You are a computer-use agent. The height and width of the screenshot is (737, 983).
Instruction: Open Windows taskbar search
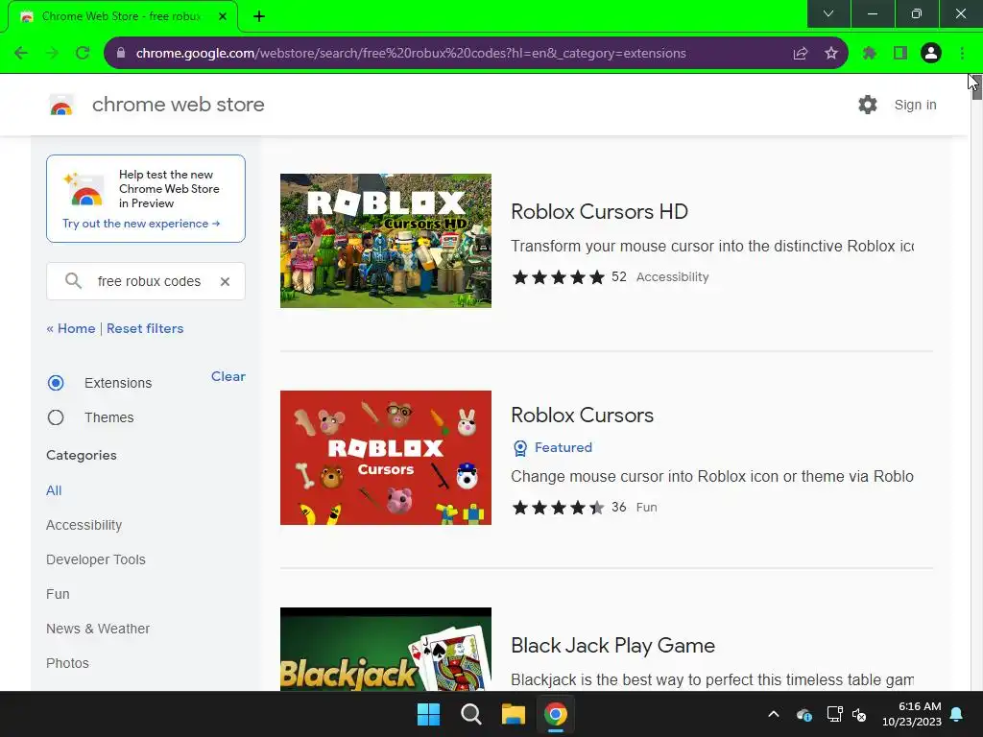tap(470, 714)
